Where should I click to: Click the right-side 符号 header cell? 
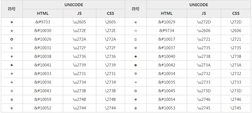click(x=136, y=9)
